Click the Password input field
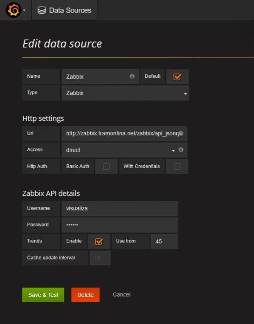This screenshot has width=254, height=324. [120, 225]
